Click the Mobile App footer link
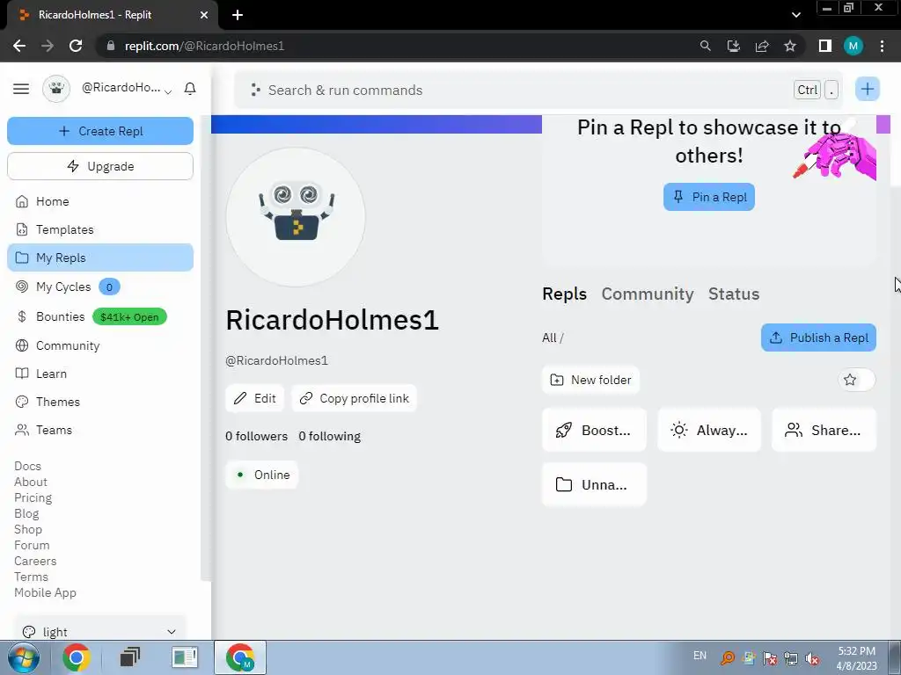The image size is (901, 675). [46, 592]
